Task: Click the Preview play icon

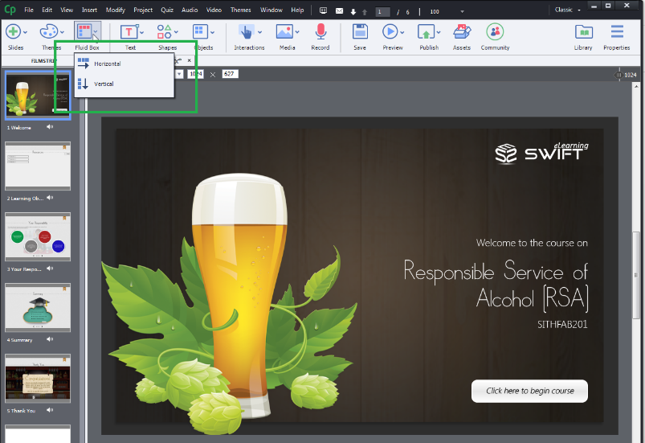Action: click(x=390, y=31)
